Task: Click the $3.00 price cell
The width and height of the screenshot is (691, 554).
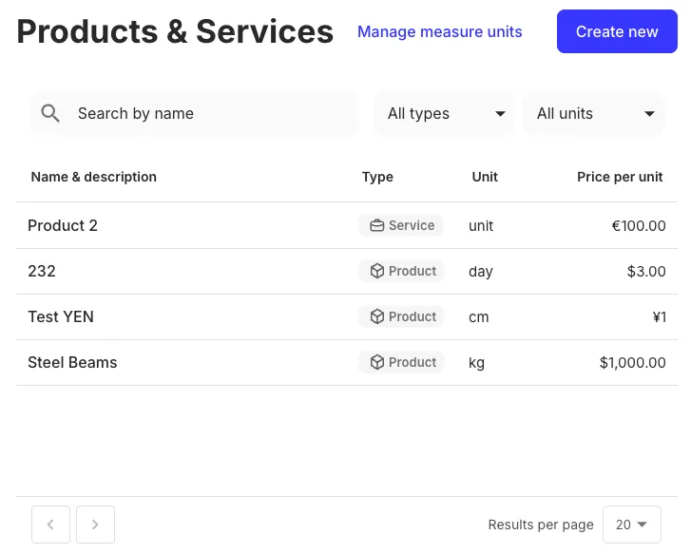Action: click(646, 271)
